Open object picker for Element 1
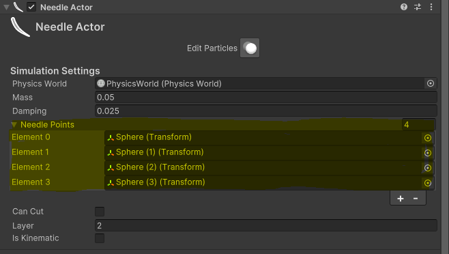Screen dimensions: 449x254 click(x=428, y=153)
